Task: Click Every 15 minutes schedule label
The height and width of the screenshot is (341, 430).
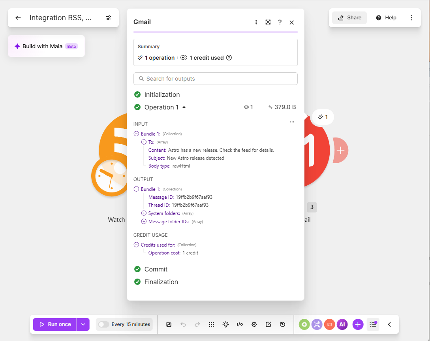Action: (131, 324)
